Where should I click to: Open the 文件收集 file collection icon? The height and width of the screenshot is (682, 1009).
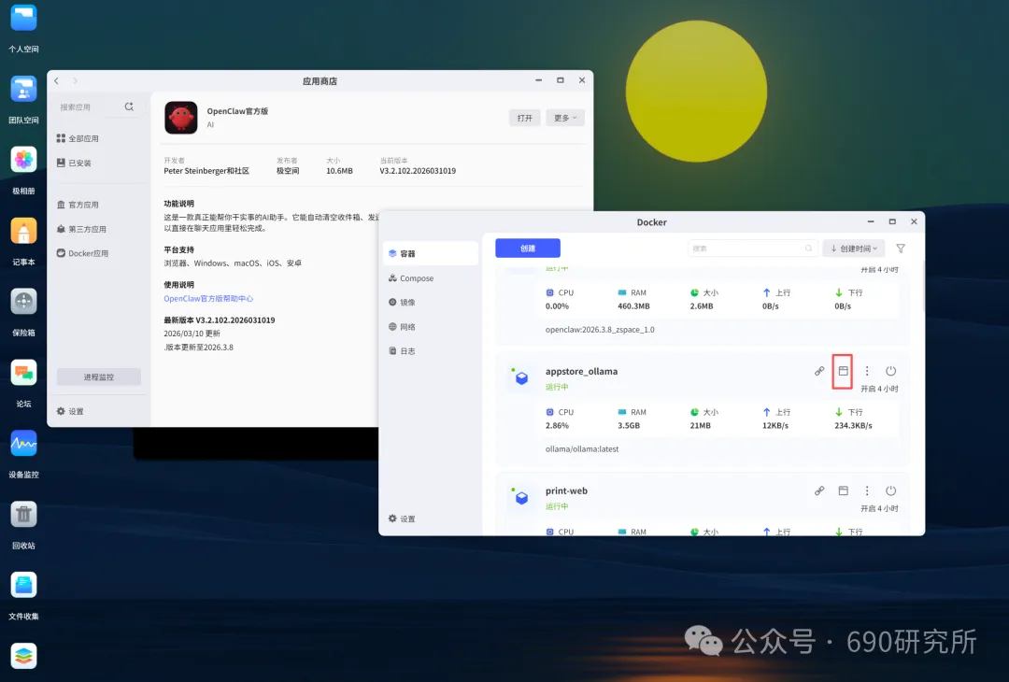23,586
